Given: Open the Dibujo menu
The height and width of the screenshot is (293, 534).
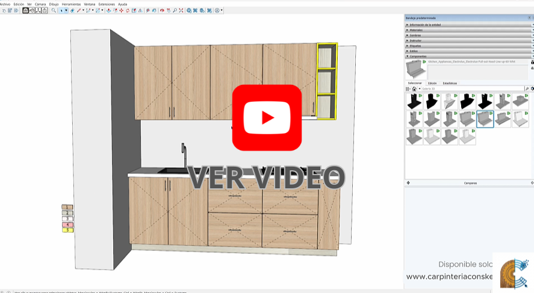Looking at the screenshot, I should 54,4.
